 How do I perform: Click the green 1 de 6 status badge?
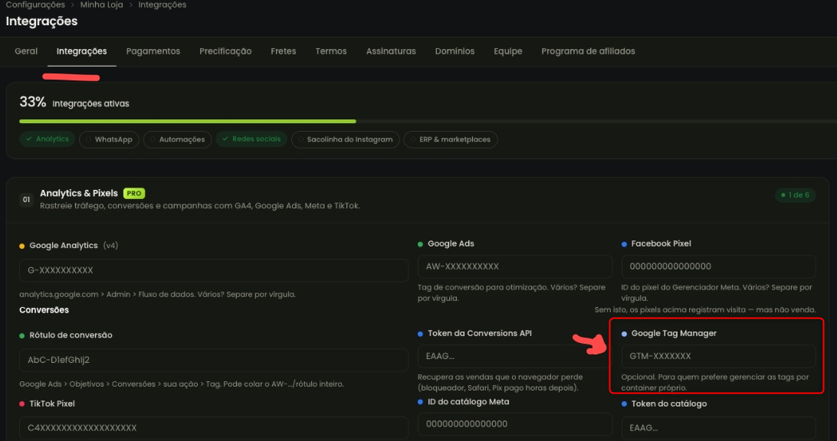(795, 195)
